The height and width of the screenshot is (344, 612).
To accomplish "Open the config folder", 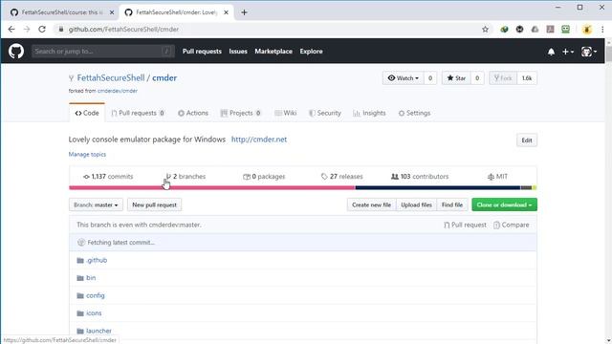I will [x=96, y=295].
